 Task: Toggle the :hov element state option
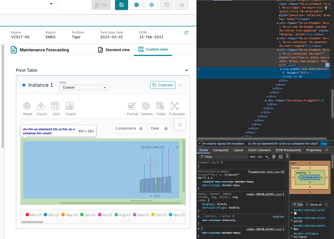[252, 157]
